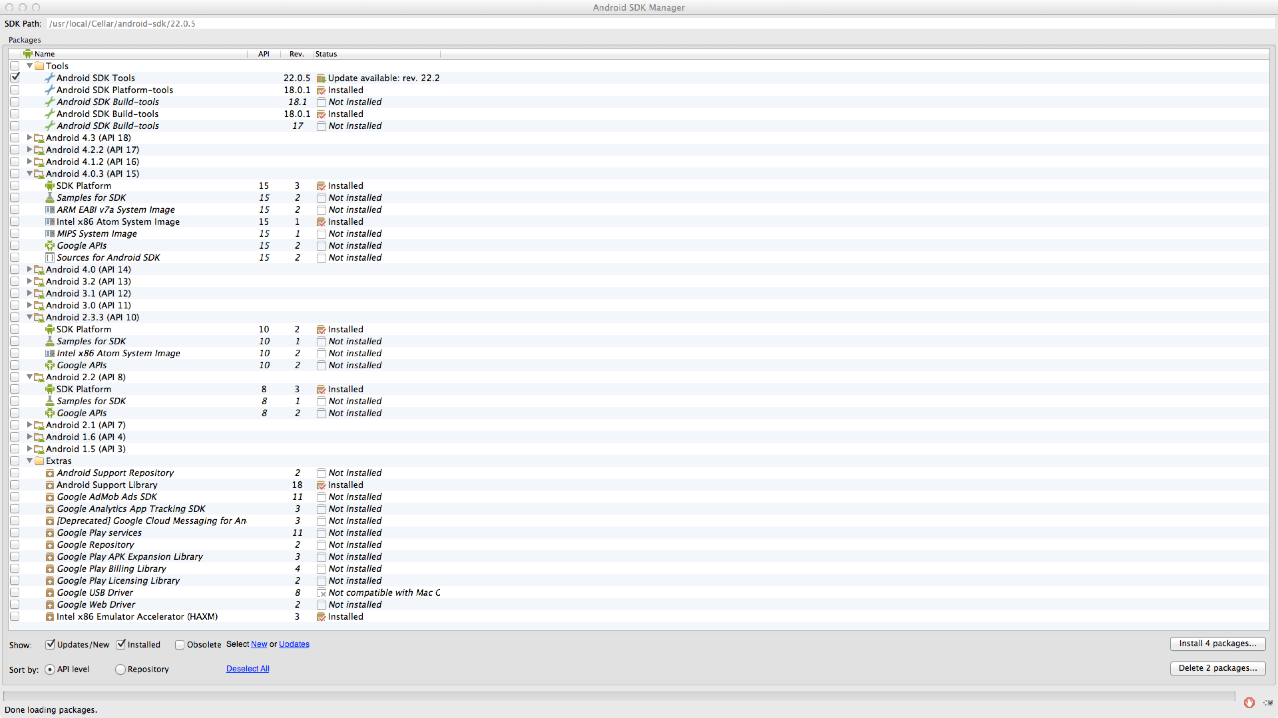This screenshot has height=718, width=1278.
Task: Click the Android Support Repository package icon
Action: [x=50, y=473]
